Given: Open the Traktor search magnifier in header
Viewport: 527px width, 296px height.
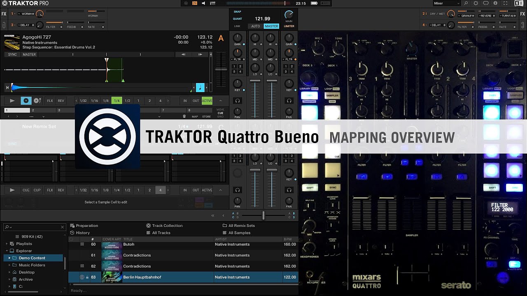Looking at the screenshot, I should tap(466, 3).
